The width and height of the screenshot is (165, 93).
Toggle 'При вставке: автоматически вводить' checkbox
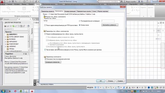[45, 50]
